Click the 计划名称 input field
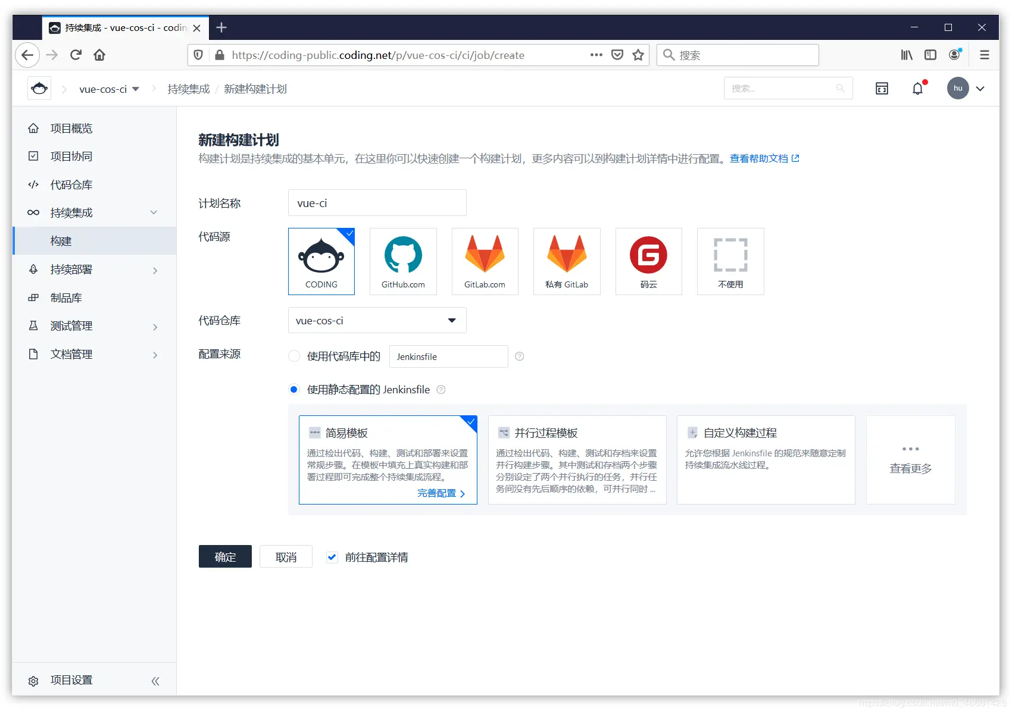 [x=376, y=202]
